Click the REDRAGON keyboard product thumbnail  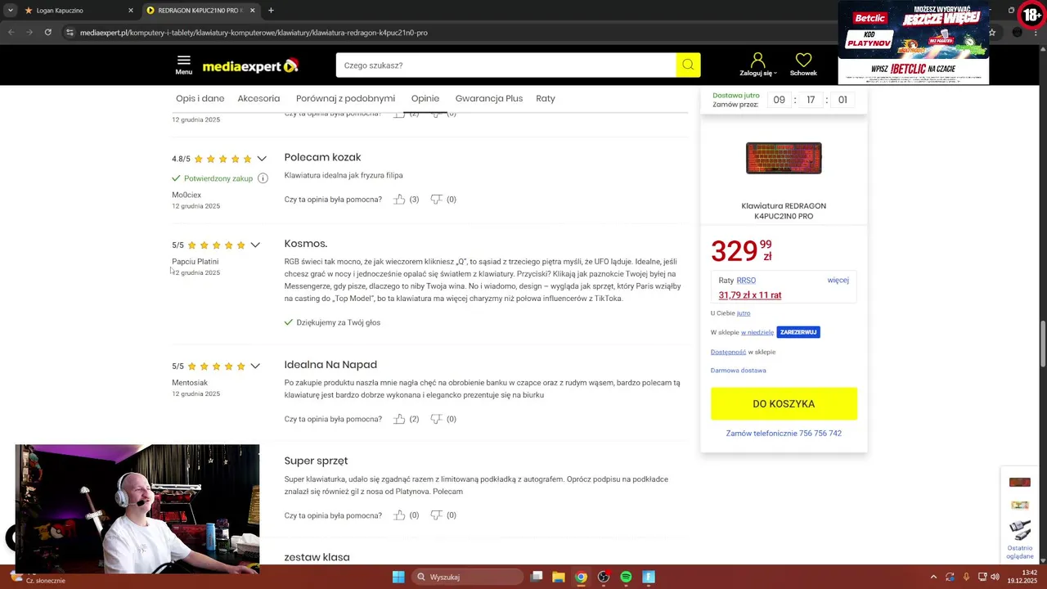point(784,158)
